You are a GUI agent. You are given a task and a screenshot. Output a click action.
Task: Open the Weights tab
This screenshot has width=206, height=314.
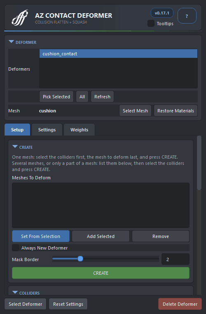(x=79, y=130)
